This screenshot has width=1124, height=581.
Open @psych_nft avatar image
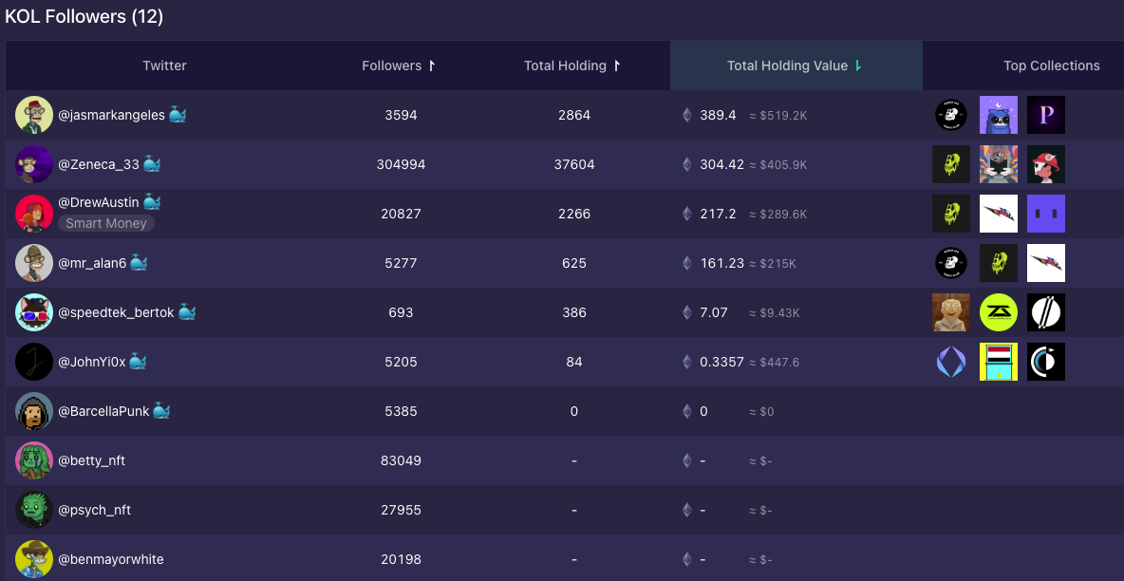34,510
